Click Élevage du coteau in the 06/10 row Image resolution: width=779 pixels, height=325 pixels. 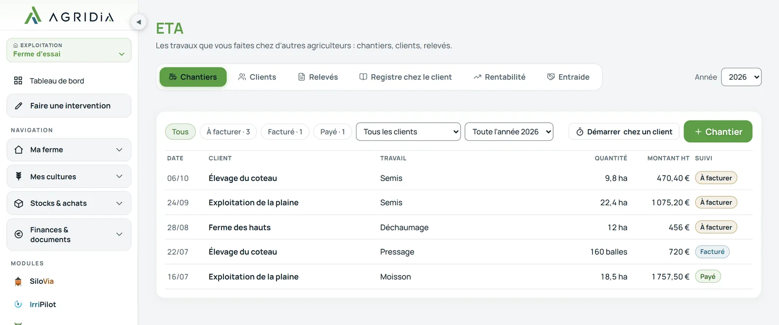pyautogui.click(x=242, y=178)
